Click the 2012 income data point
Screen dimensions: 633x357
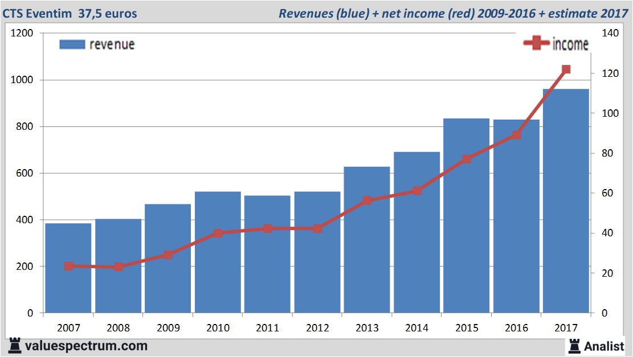[x=318, y=229]
